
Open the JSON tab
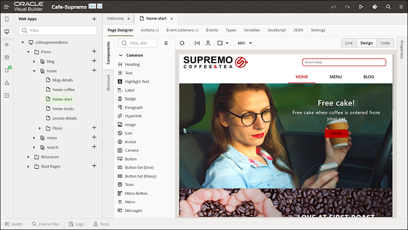[298, 30]
